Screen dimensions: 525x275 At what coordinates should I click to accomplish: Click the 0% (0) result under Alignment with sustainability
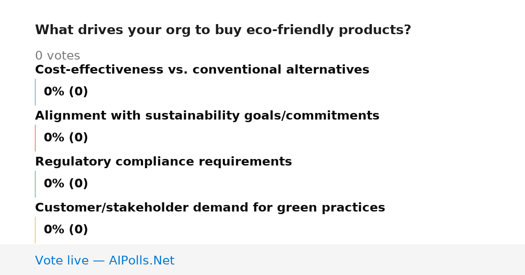66,138
